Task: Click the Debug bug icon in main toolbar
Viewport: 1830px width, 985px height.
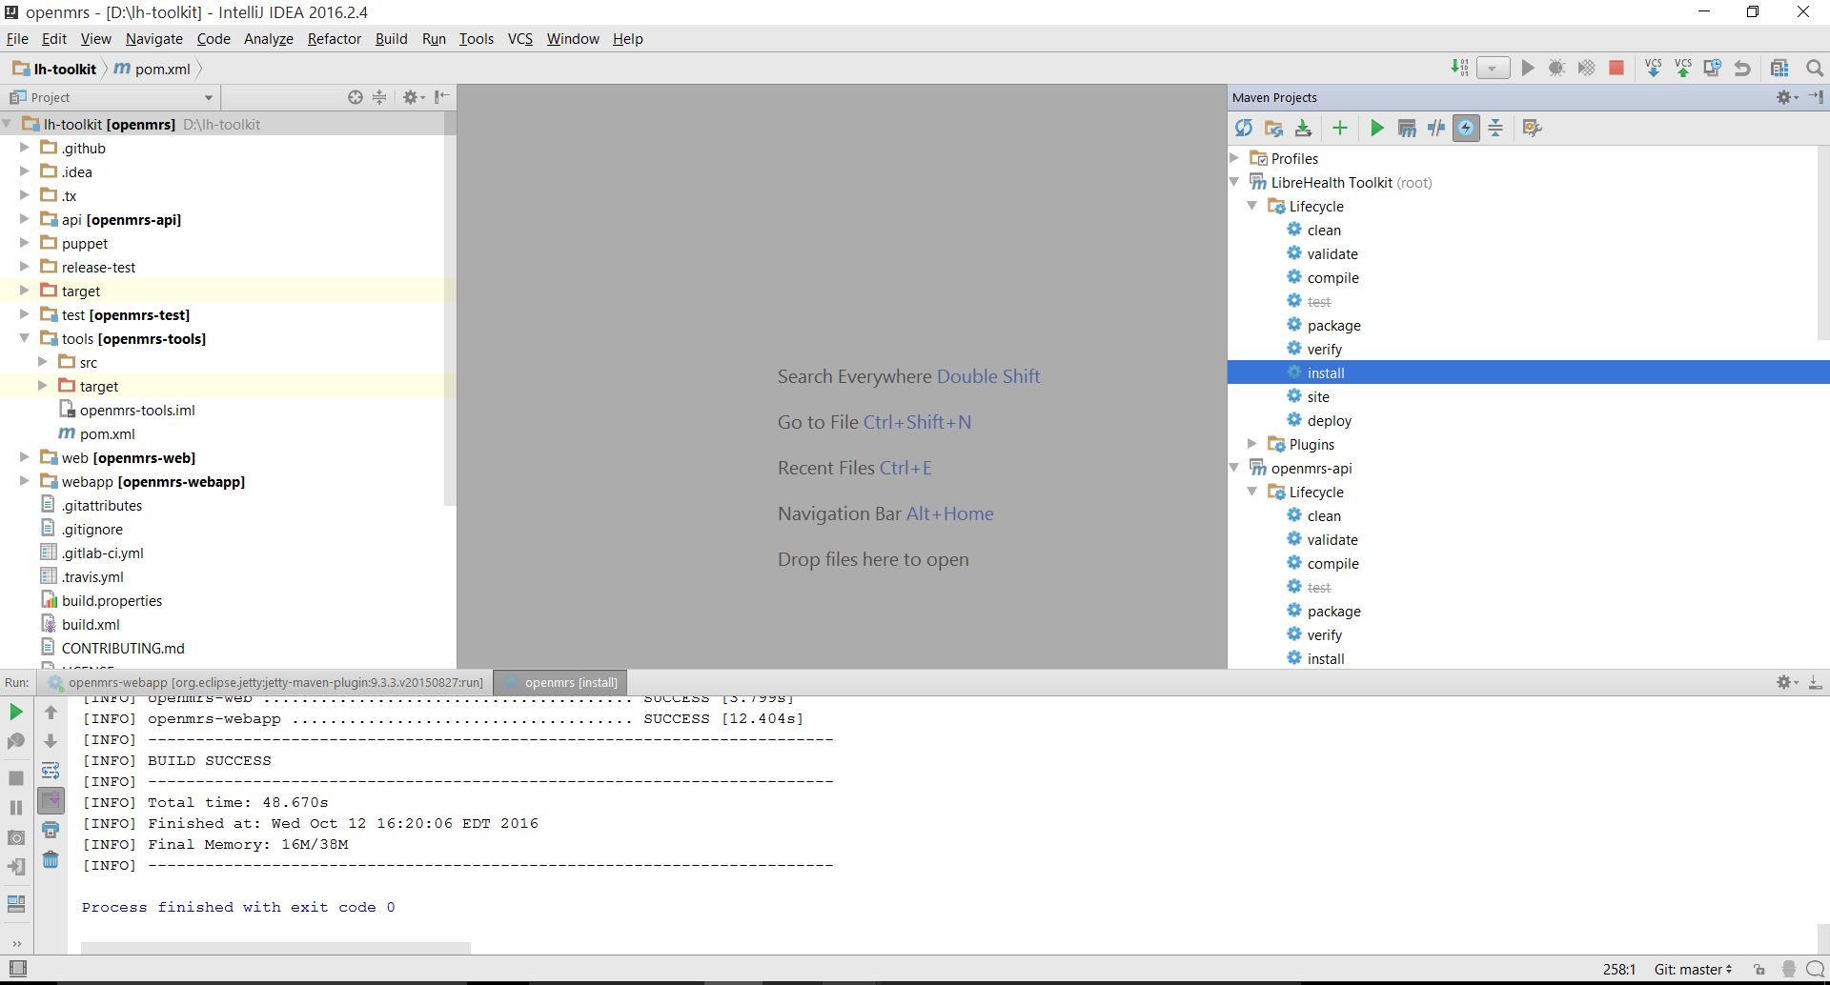Action: click(x=1556, y=68)
